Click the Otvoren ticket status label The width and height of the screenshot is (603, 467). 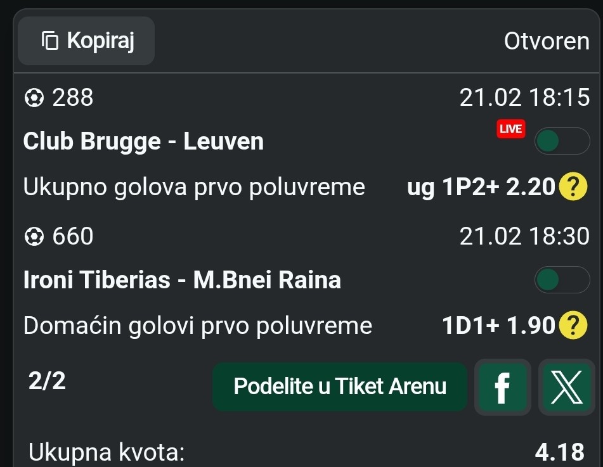tap(547, 41)
